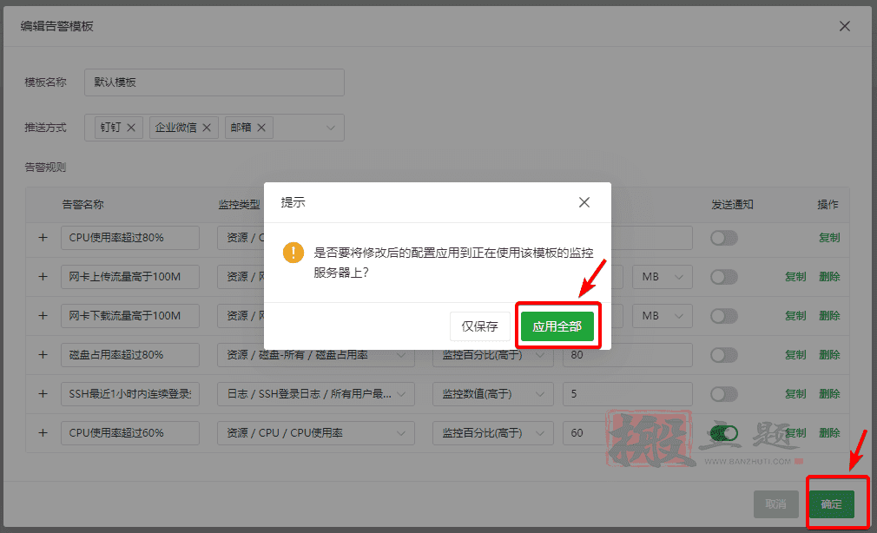The height and width of the screenshot is (533, 877).
Task: Expand the 磁盘占用率超过80% rule row
Action: (x=43, y=355)
